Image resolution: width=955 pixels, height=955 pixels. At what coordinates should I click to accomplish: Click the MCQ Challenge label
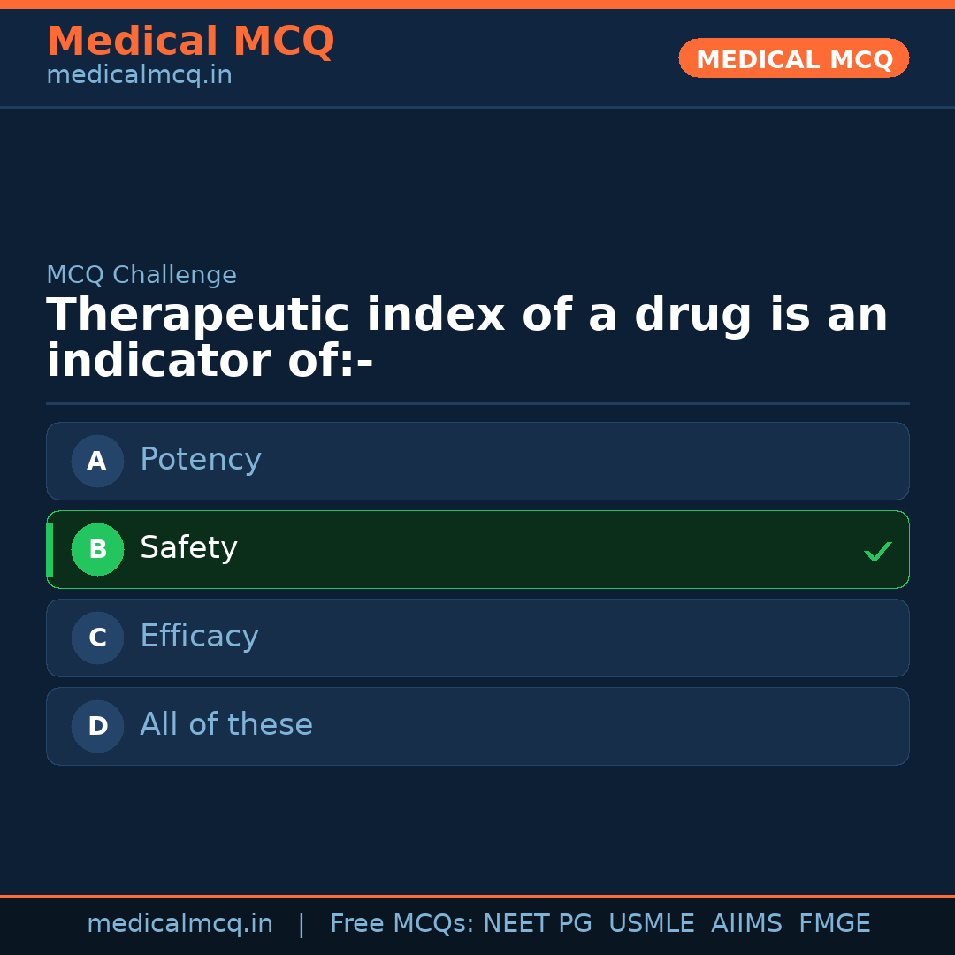click(141, 275)
